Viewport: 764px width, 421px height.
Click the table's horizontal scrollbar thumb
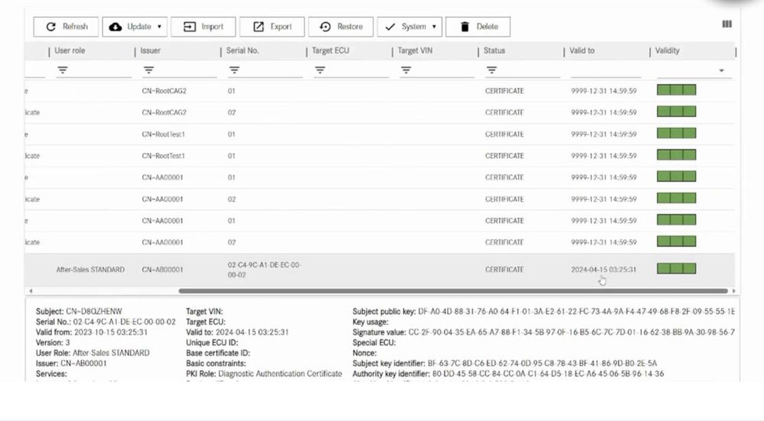tap(453, 291)
